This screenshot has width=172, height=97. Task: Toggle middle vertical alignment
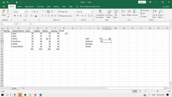[x=45, y=12]
